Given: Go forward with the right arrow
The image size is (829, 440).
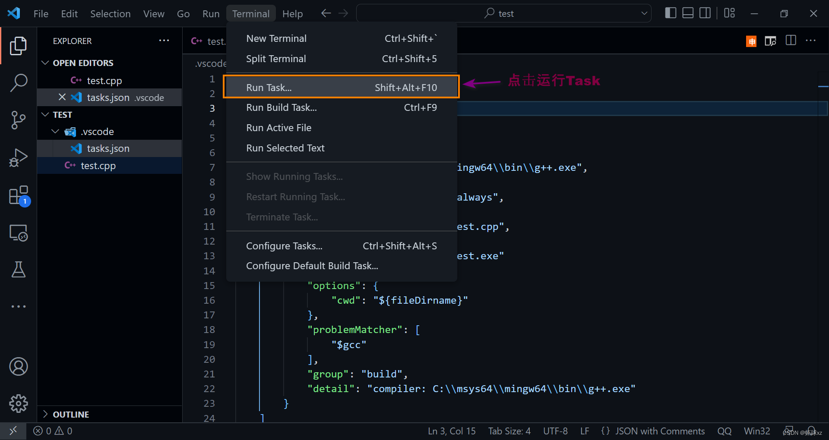Looking at the screenshot, I should pyautogui.click(x=343, y=13).
